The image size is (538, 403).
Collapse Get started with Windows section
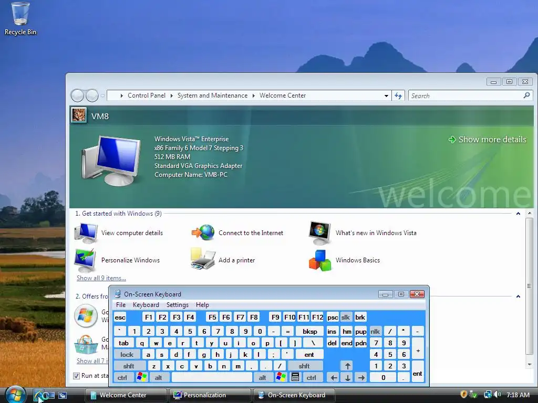[518, 214]
